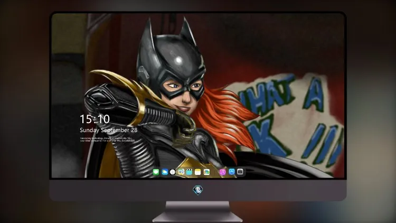
Task: Open the Maps app in dock
Action: [181, 172]
